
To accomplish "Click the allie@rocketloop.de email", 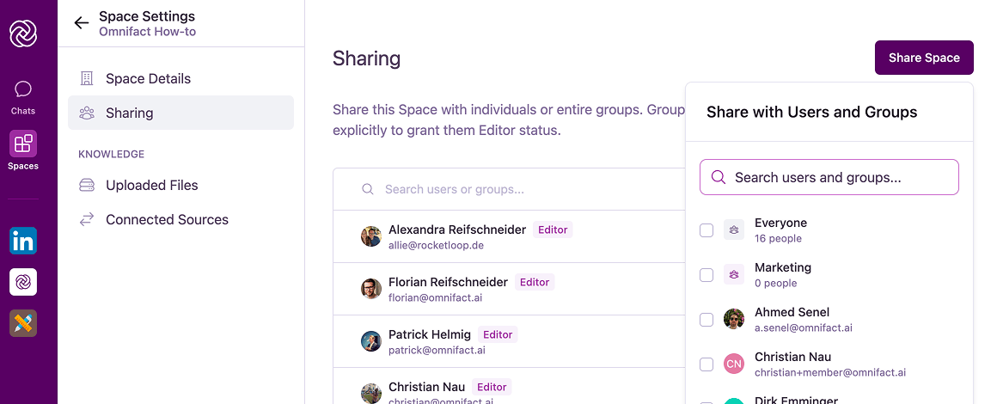I will [437, 245].
